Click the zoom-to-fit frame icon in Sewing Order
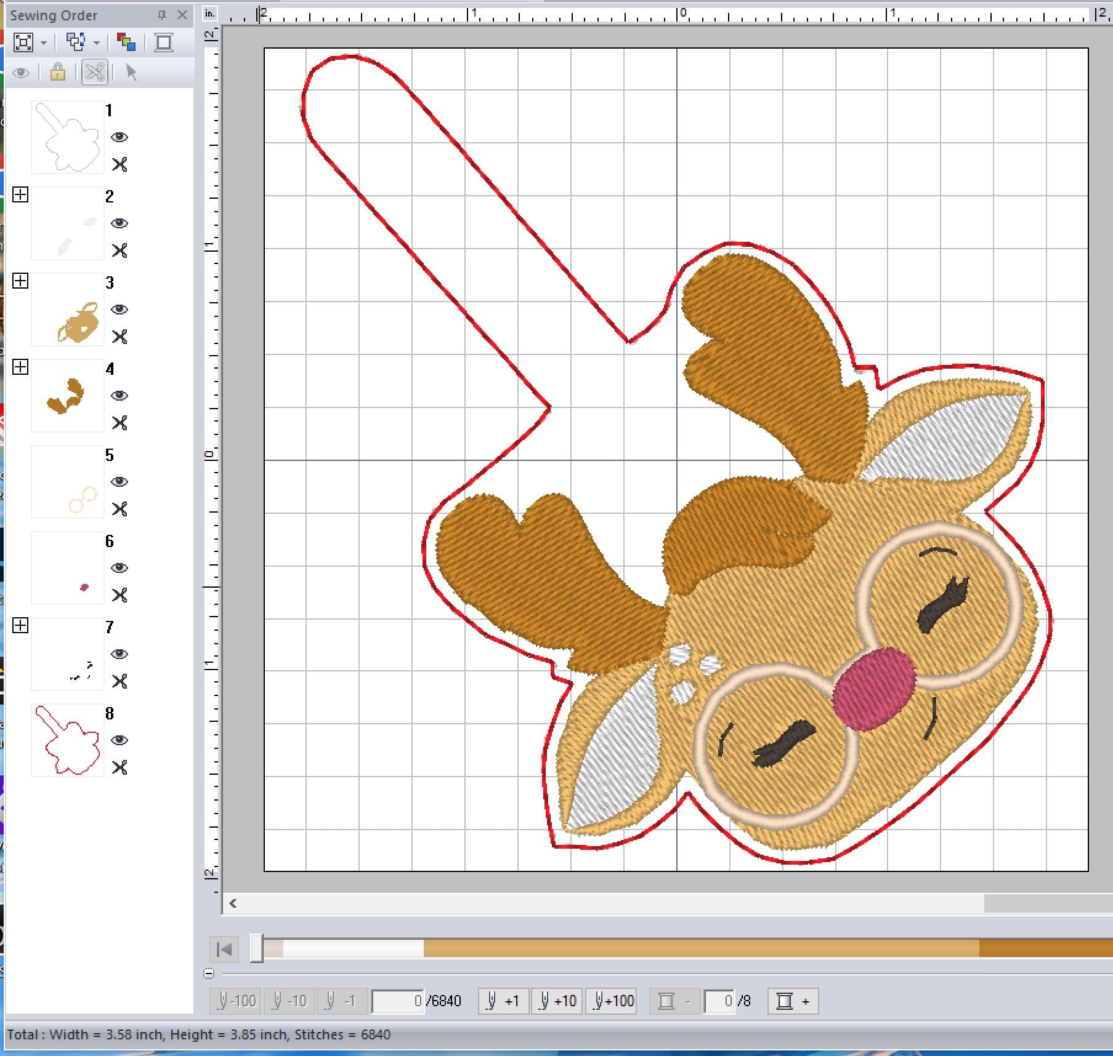The height and width of the screenshot is (1056, 1113). (23, 42)
